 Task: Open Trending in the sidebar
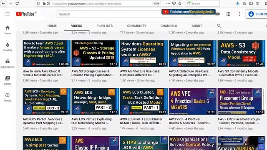point(8,47)
